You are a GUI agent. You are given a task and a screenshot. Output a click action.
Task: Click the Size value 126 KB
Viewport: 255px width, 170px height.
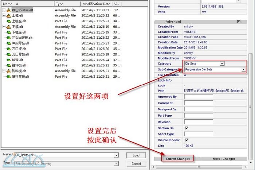point(189,146)
